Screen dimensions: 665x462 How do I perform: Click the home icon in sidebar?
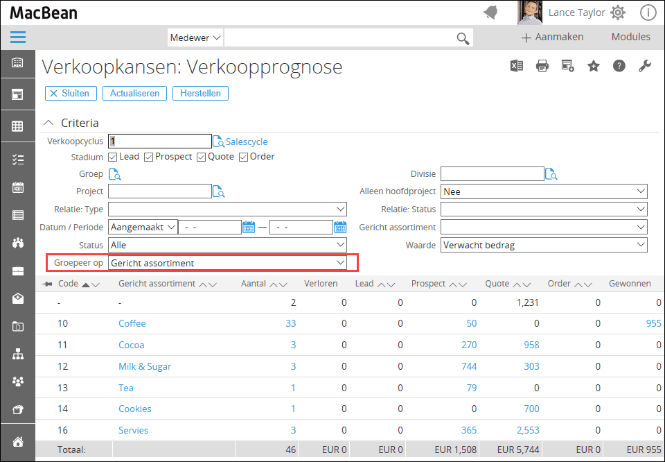[17, 441]
